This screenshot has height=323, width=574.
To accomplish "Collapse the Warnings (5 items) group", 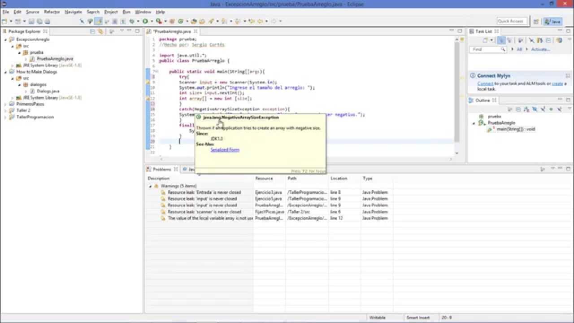I will pos(150,186).
